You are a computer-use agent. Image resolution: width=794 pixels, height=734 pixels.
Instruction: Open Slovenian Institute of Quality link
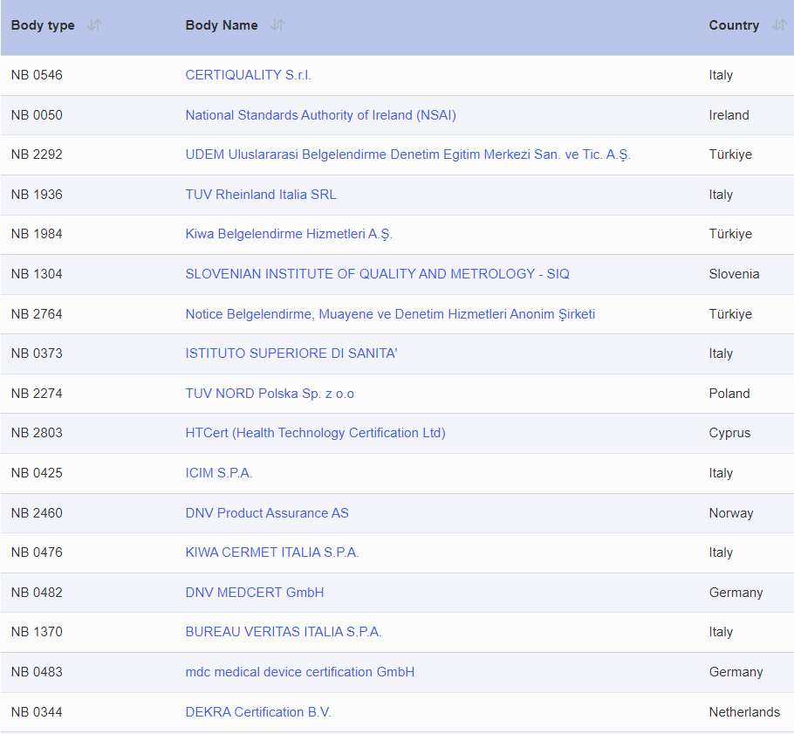(x=377, y=274)
